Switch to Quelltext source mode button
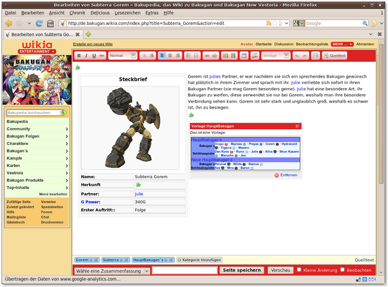The image size is (388, 287). 335,56
